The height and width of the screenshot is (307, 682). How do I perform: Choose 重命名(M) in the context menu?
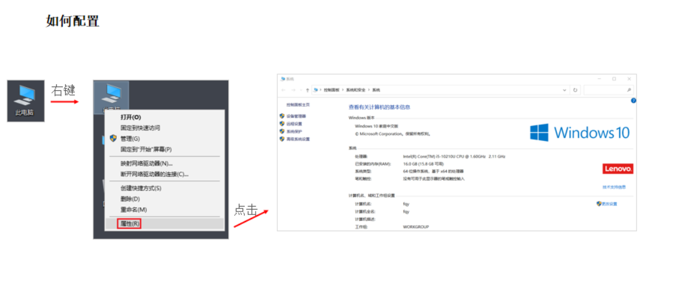[x=165, y=210]
